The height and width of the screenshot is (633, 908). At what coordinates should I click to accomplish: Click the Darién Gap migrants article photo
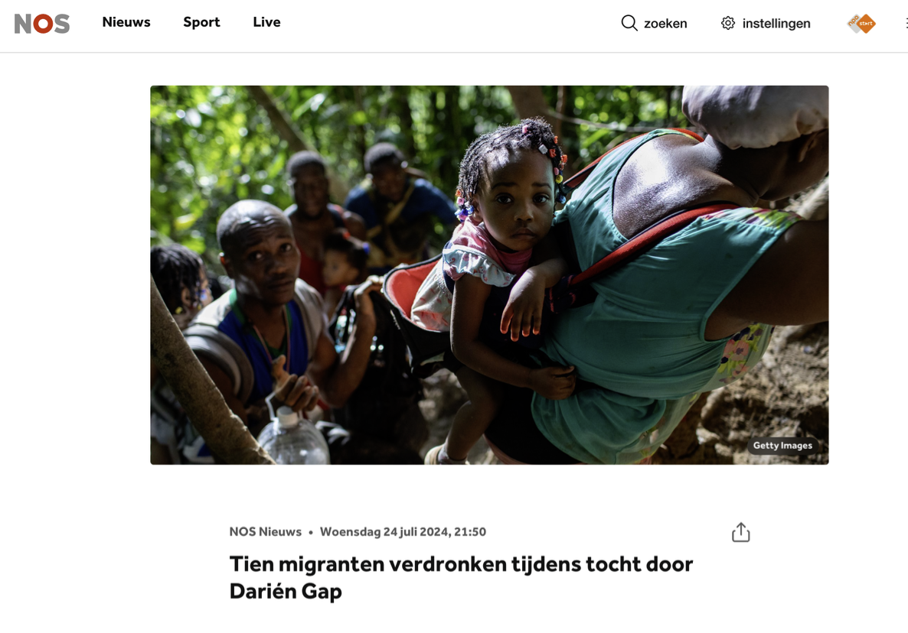tap(489, 274)
